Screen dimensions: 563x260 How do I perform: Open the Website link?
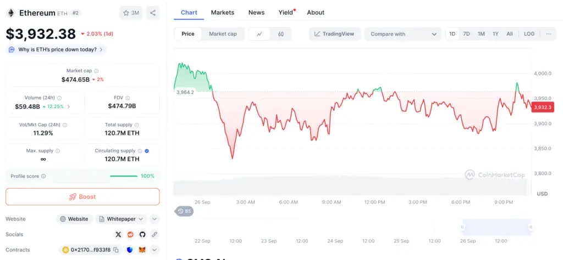74,219
